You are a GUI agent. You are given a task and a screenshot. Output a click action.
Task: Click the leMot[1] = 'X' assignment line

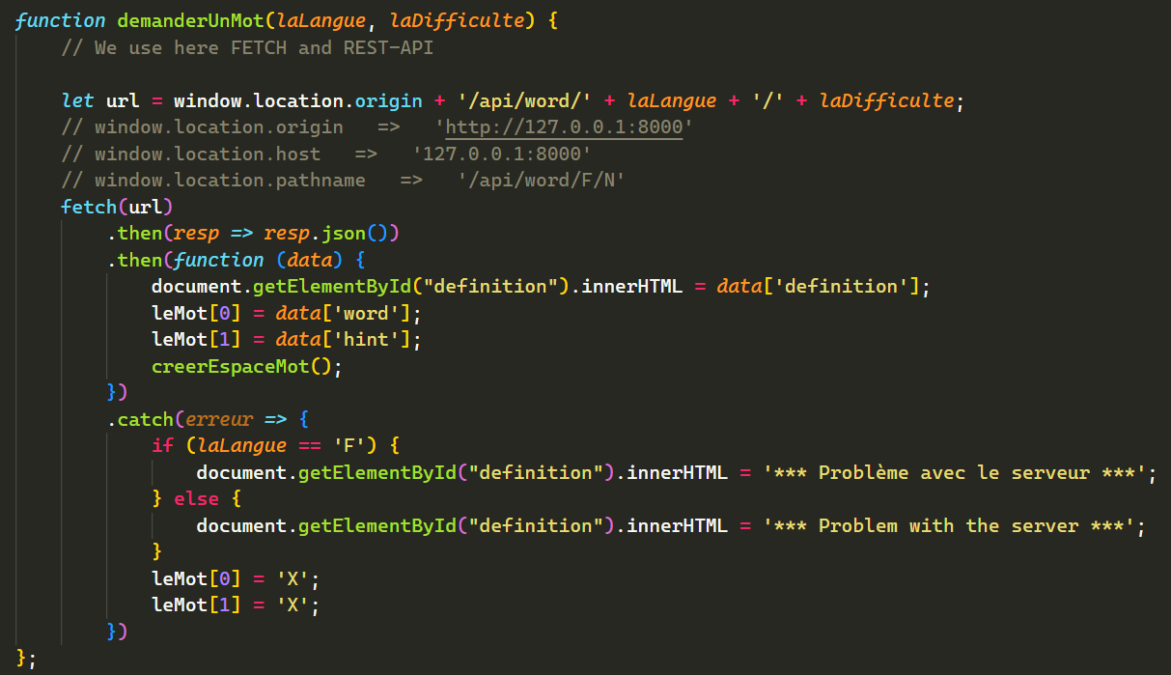236,605
